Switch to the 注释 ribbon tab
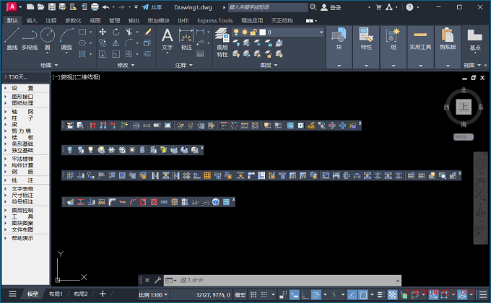 point(51,21)
